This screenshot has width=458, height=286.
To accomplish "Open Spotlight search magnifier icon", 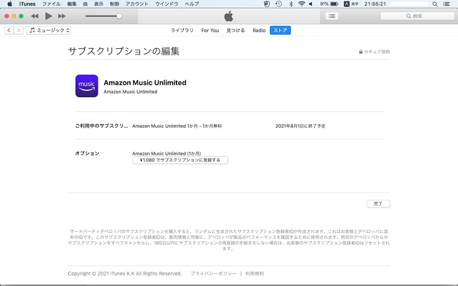I will [x=435, y=4].
